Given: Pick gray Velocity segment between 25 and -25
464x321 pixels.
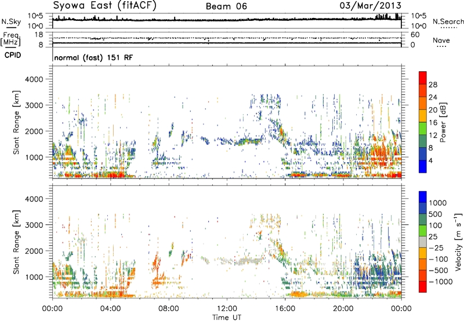Looking at the screenshot, I should [423, 242].
